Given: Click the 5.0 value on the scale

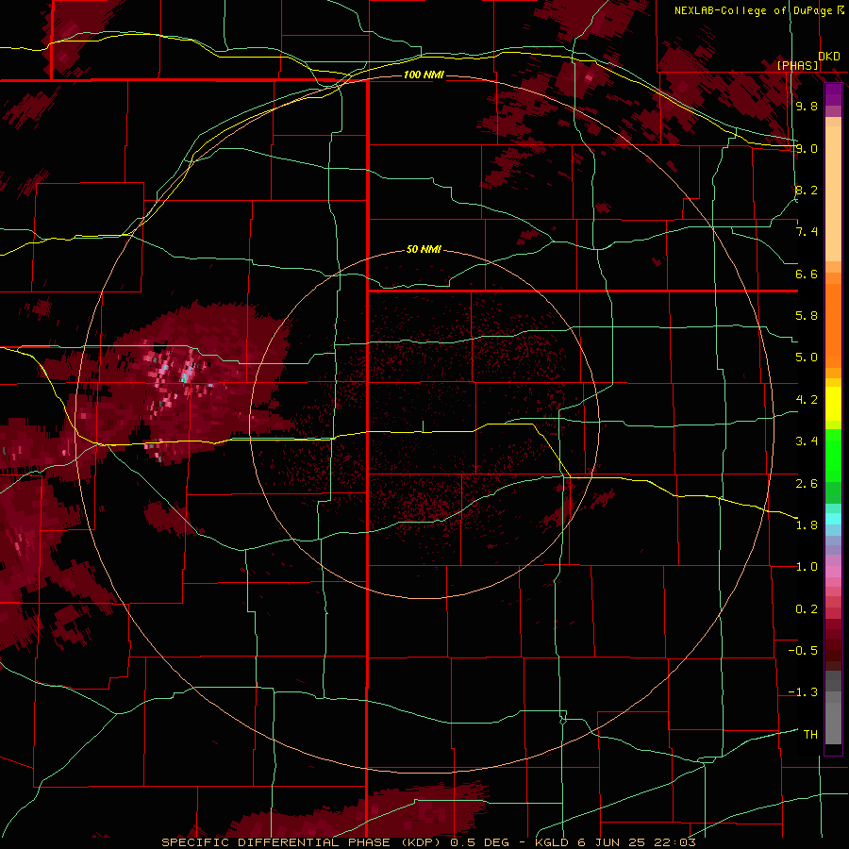Looking at the screenshot, I should click(x=807, y=358).
